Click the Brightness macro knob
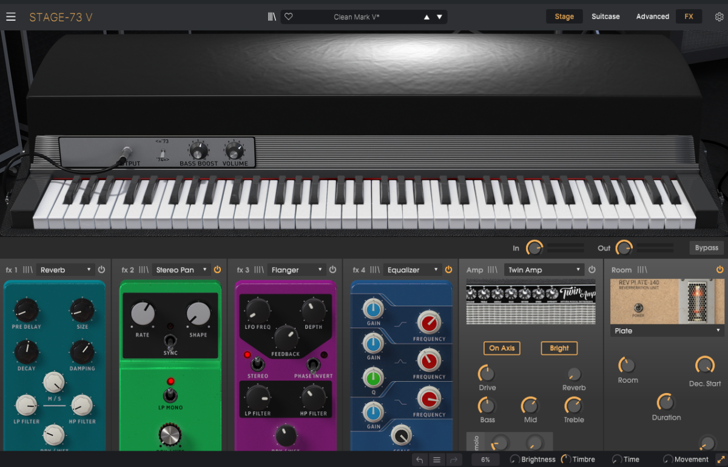 pyautogui.click(x=514, y=460)
